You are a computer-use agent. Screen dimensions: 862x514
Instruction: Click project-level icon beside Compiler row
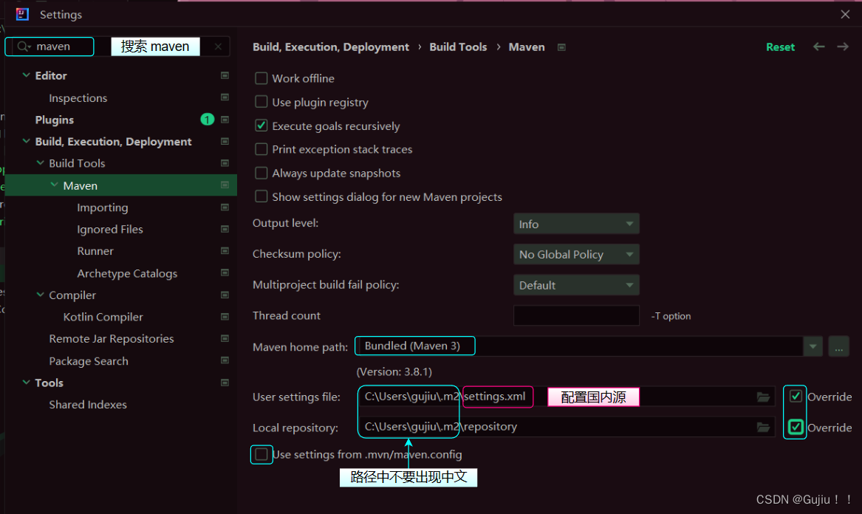pos(225,295)
